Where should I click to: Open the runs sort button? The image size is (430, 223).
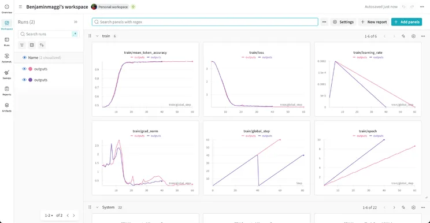pyautogui.click(x=42, y=45)
